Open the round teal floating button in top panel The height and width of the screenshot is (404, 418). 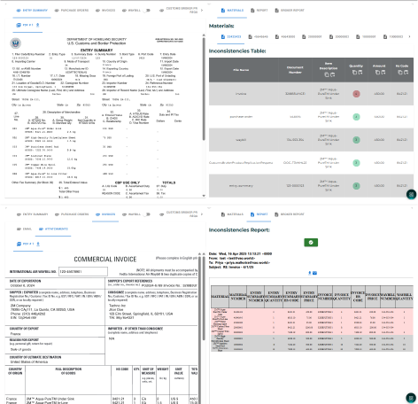pyautogui.click(x=411, y=194)
